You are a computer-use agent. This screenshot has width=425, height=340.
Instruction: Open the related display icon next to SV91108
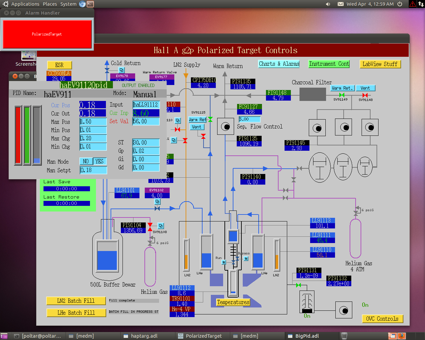(161, 226)
